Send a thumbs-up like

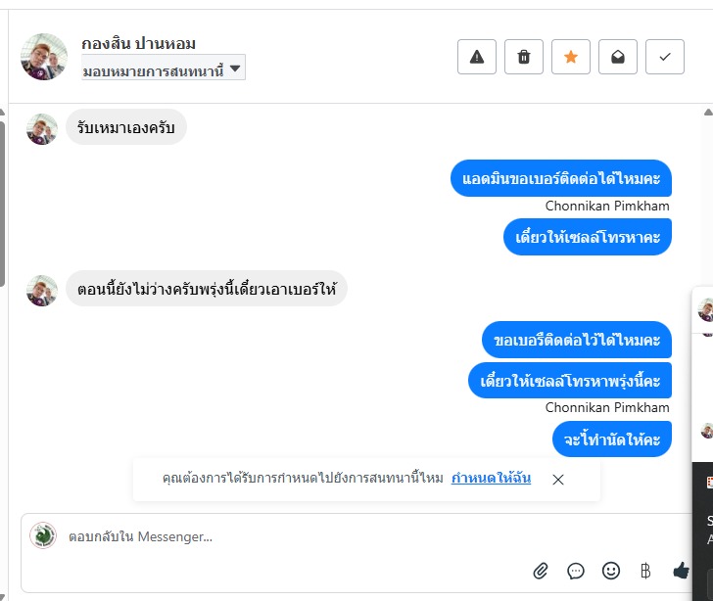682,571
